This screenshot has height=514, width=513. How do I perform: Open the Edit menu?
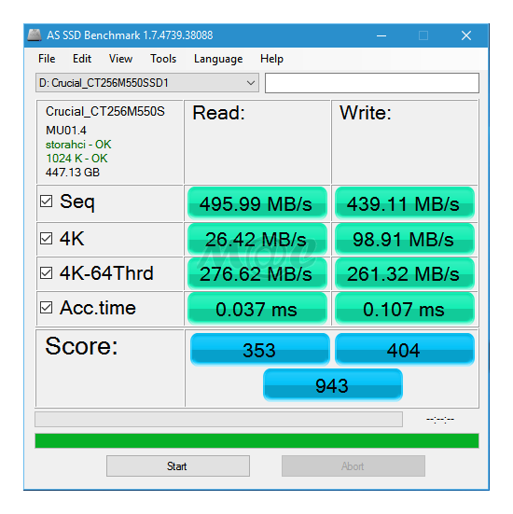[82, 59]
